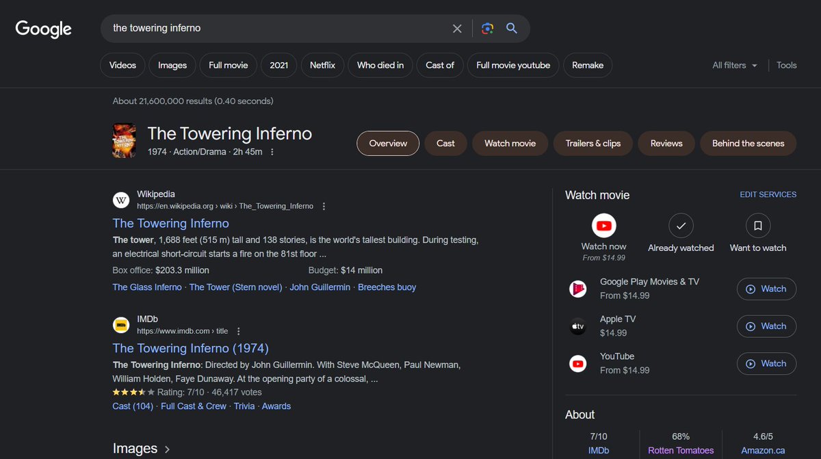Open the movie poster thumbnail

coord(124,140)
